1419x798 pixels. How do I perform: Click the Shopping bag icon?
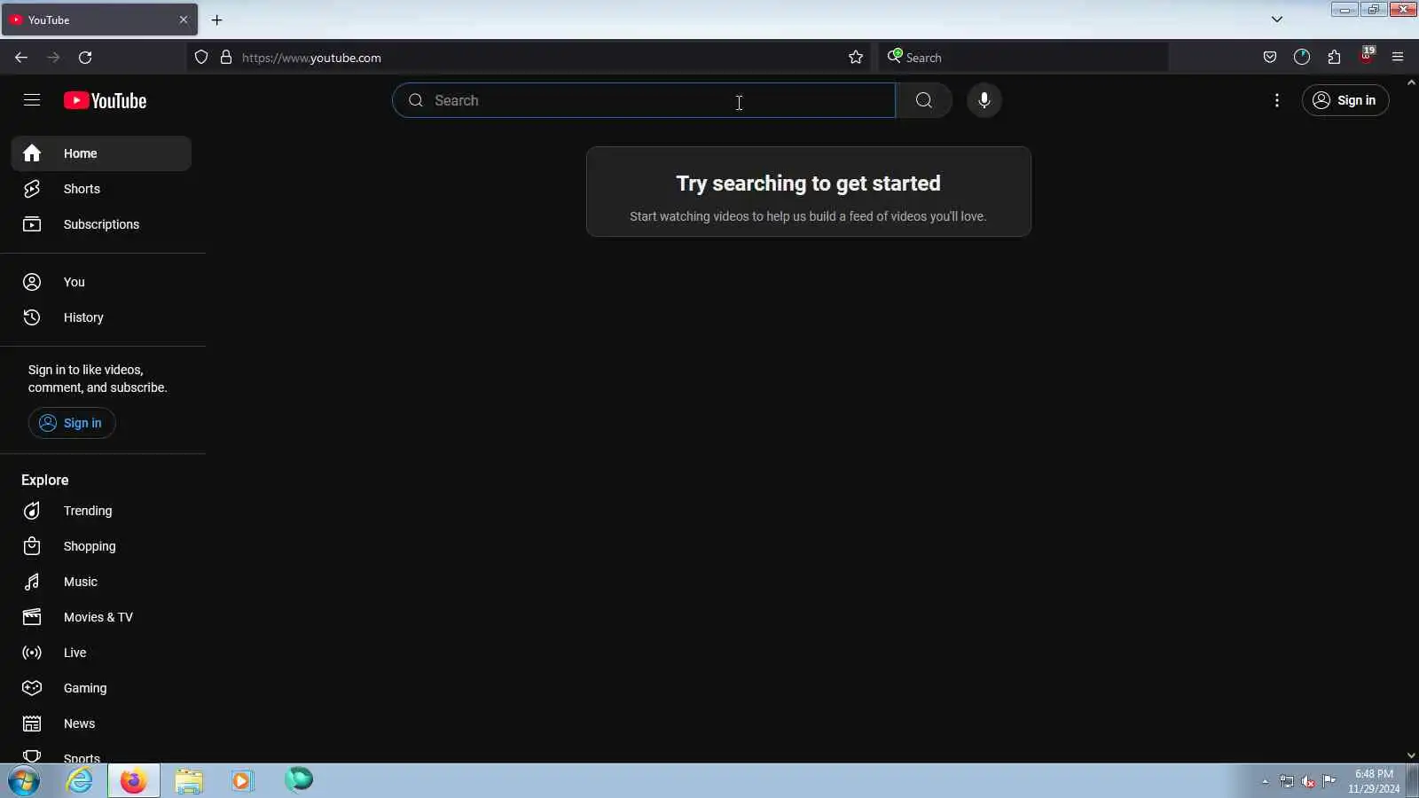pos(32,546)
